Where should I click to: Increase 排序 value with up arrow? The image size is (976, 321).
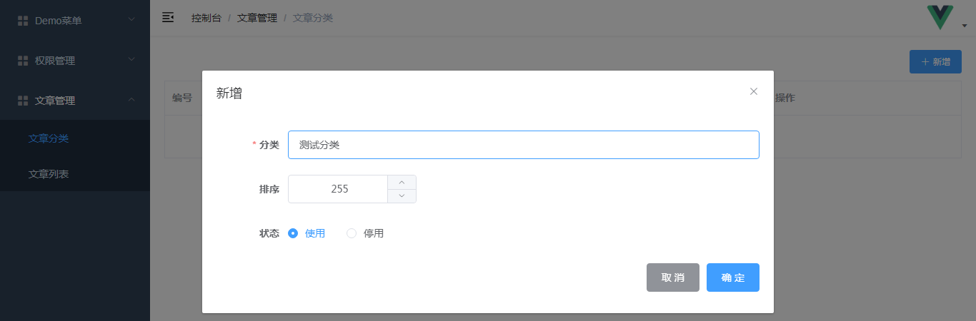(x=402, y=182)
